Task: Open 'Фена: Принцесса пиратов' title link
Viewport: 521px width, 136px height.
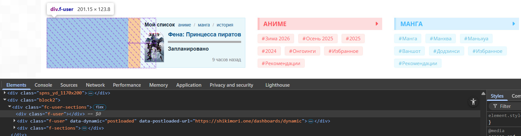Action: pyautogui.click(x=204, y=34)
